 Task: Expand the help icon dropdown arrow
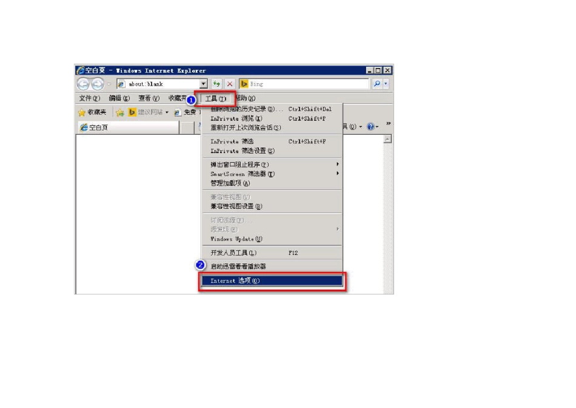click(x=377, y=127)
